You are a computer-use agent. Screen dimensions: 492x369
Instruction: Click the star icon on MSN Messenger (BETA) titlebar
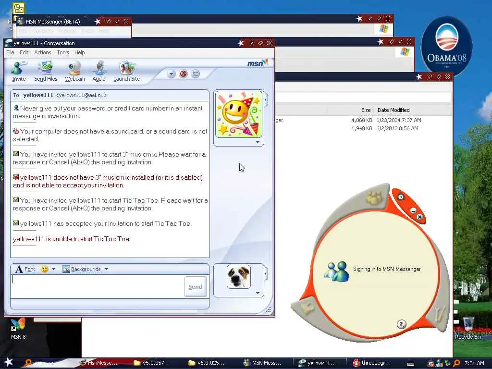tap(98, 21)
